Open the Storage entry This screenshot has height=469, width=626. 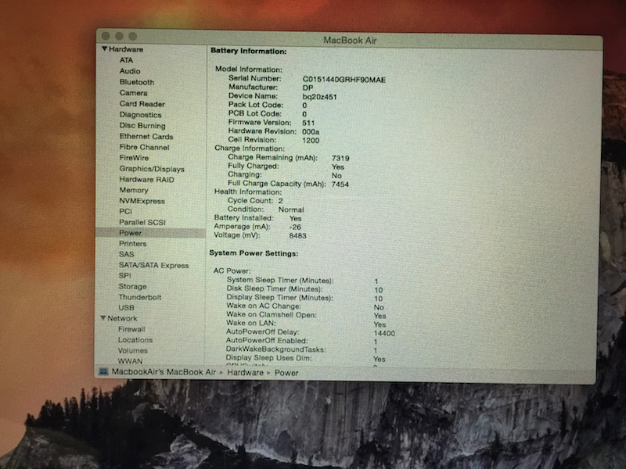pyautogui.click(x=132, y=286)
